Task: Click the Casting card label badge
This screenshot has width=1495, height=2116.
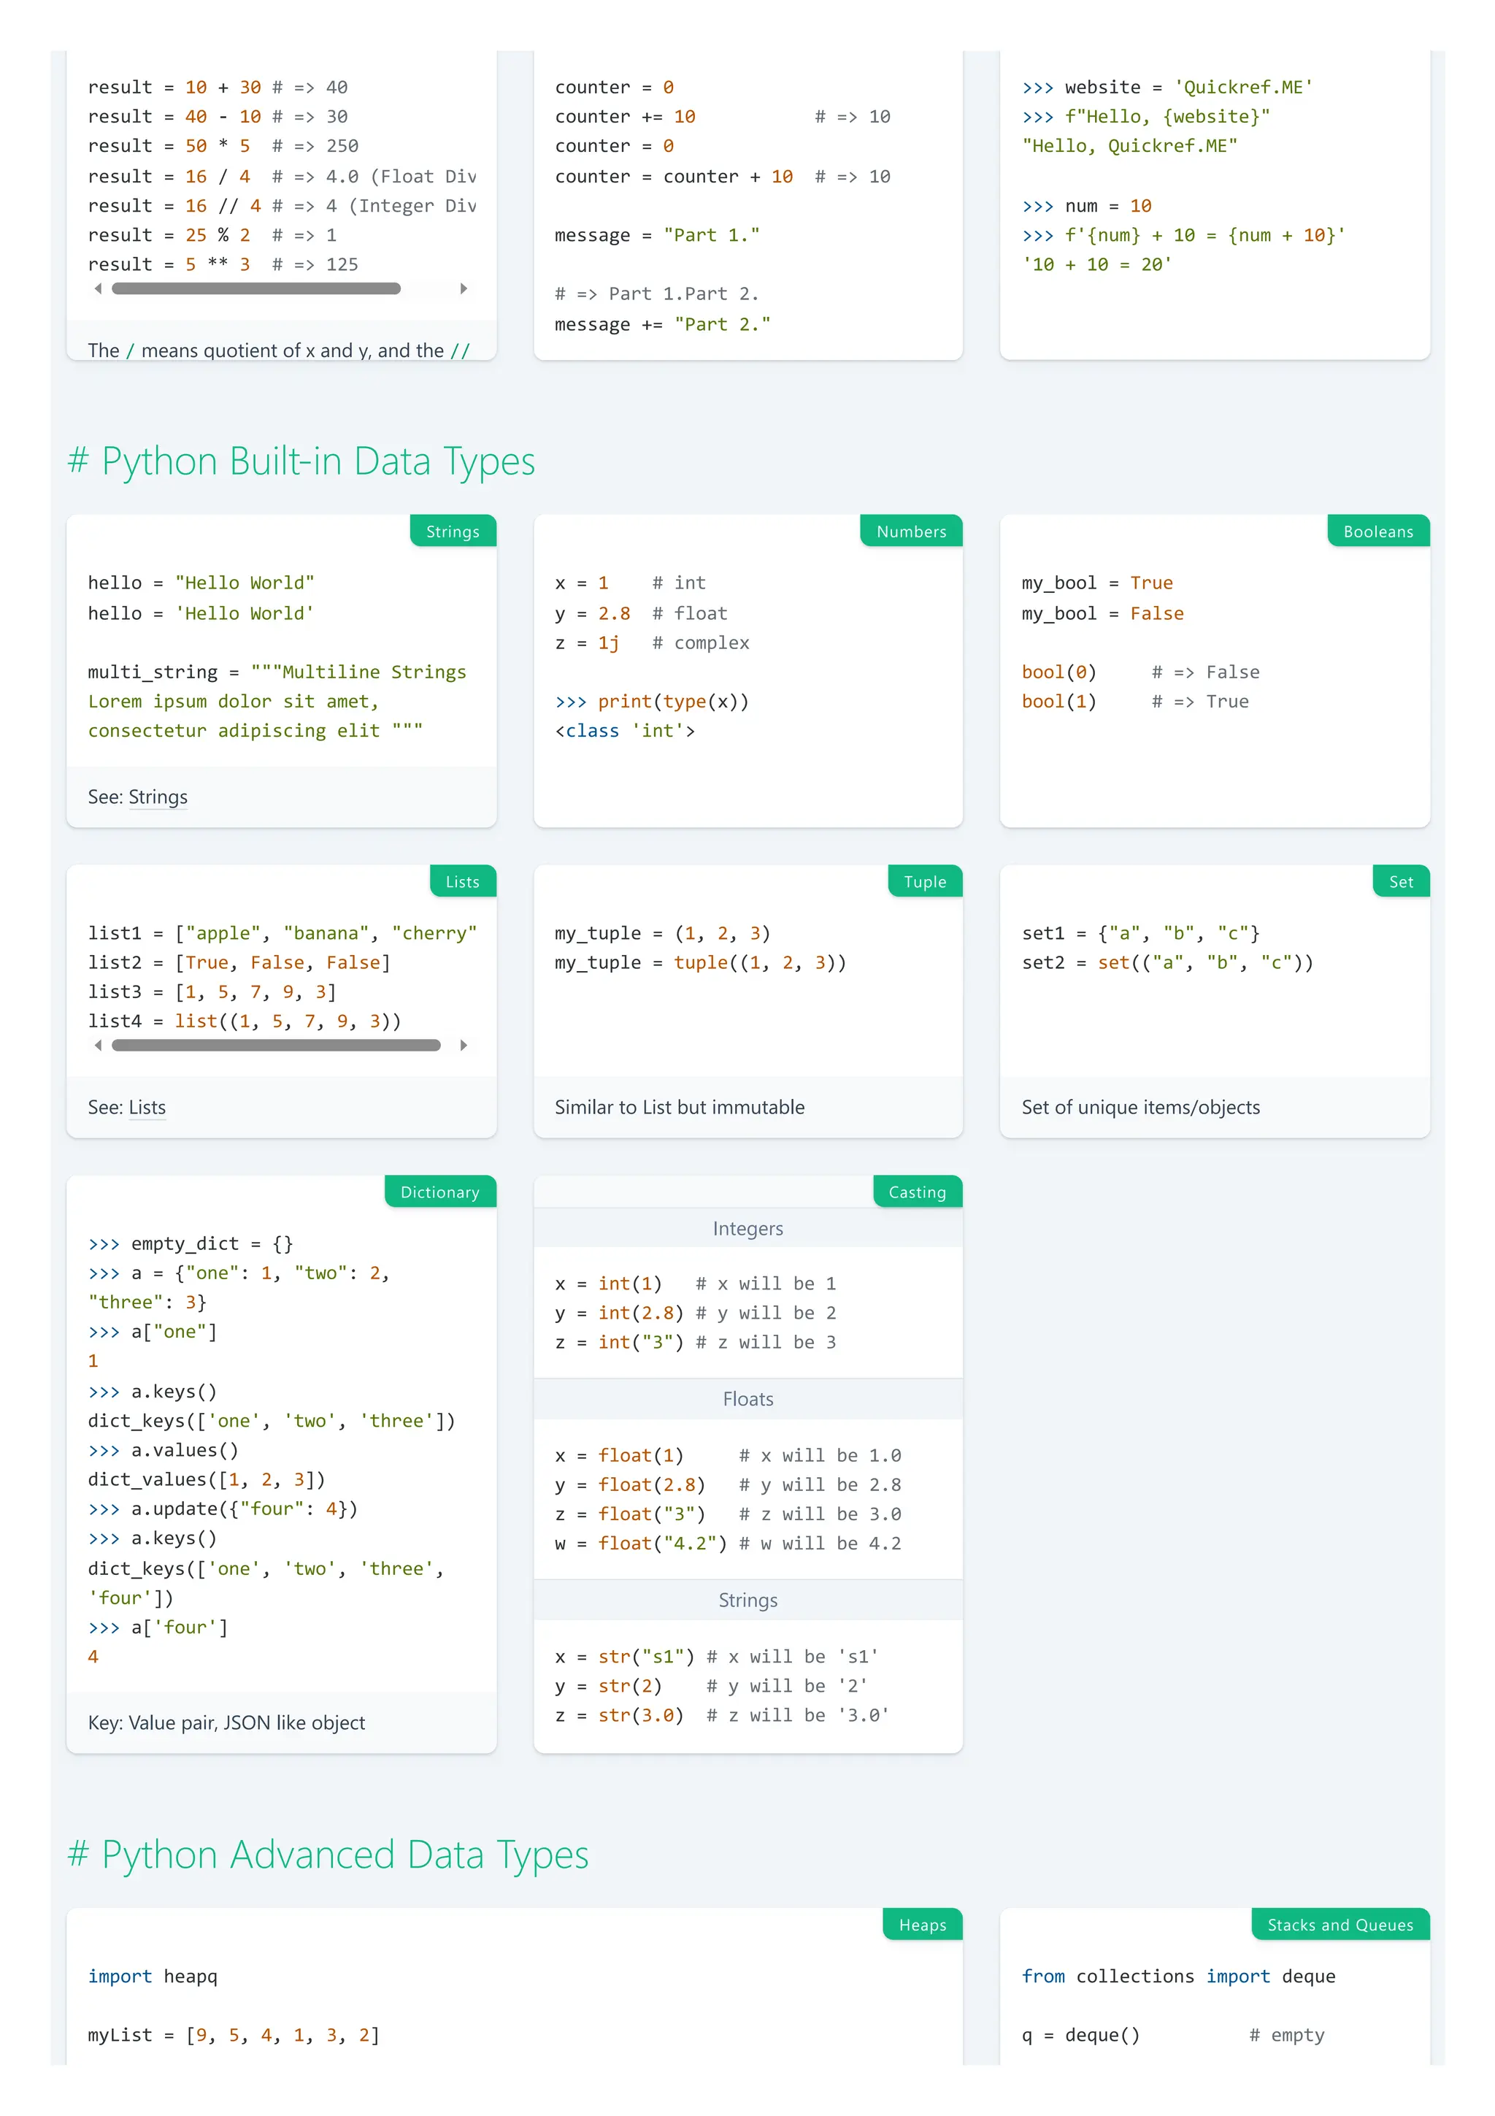Action: point(917,1192)
